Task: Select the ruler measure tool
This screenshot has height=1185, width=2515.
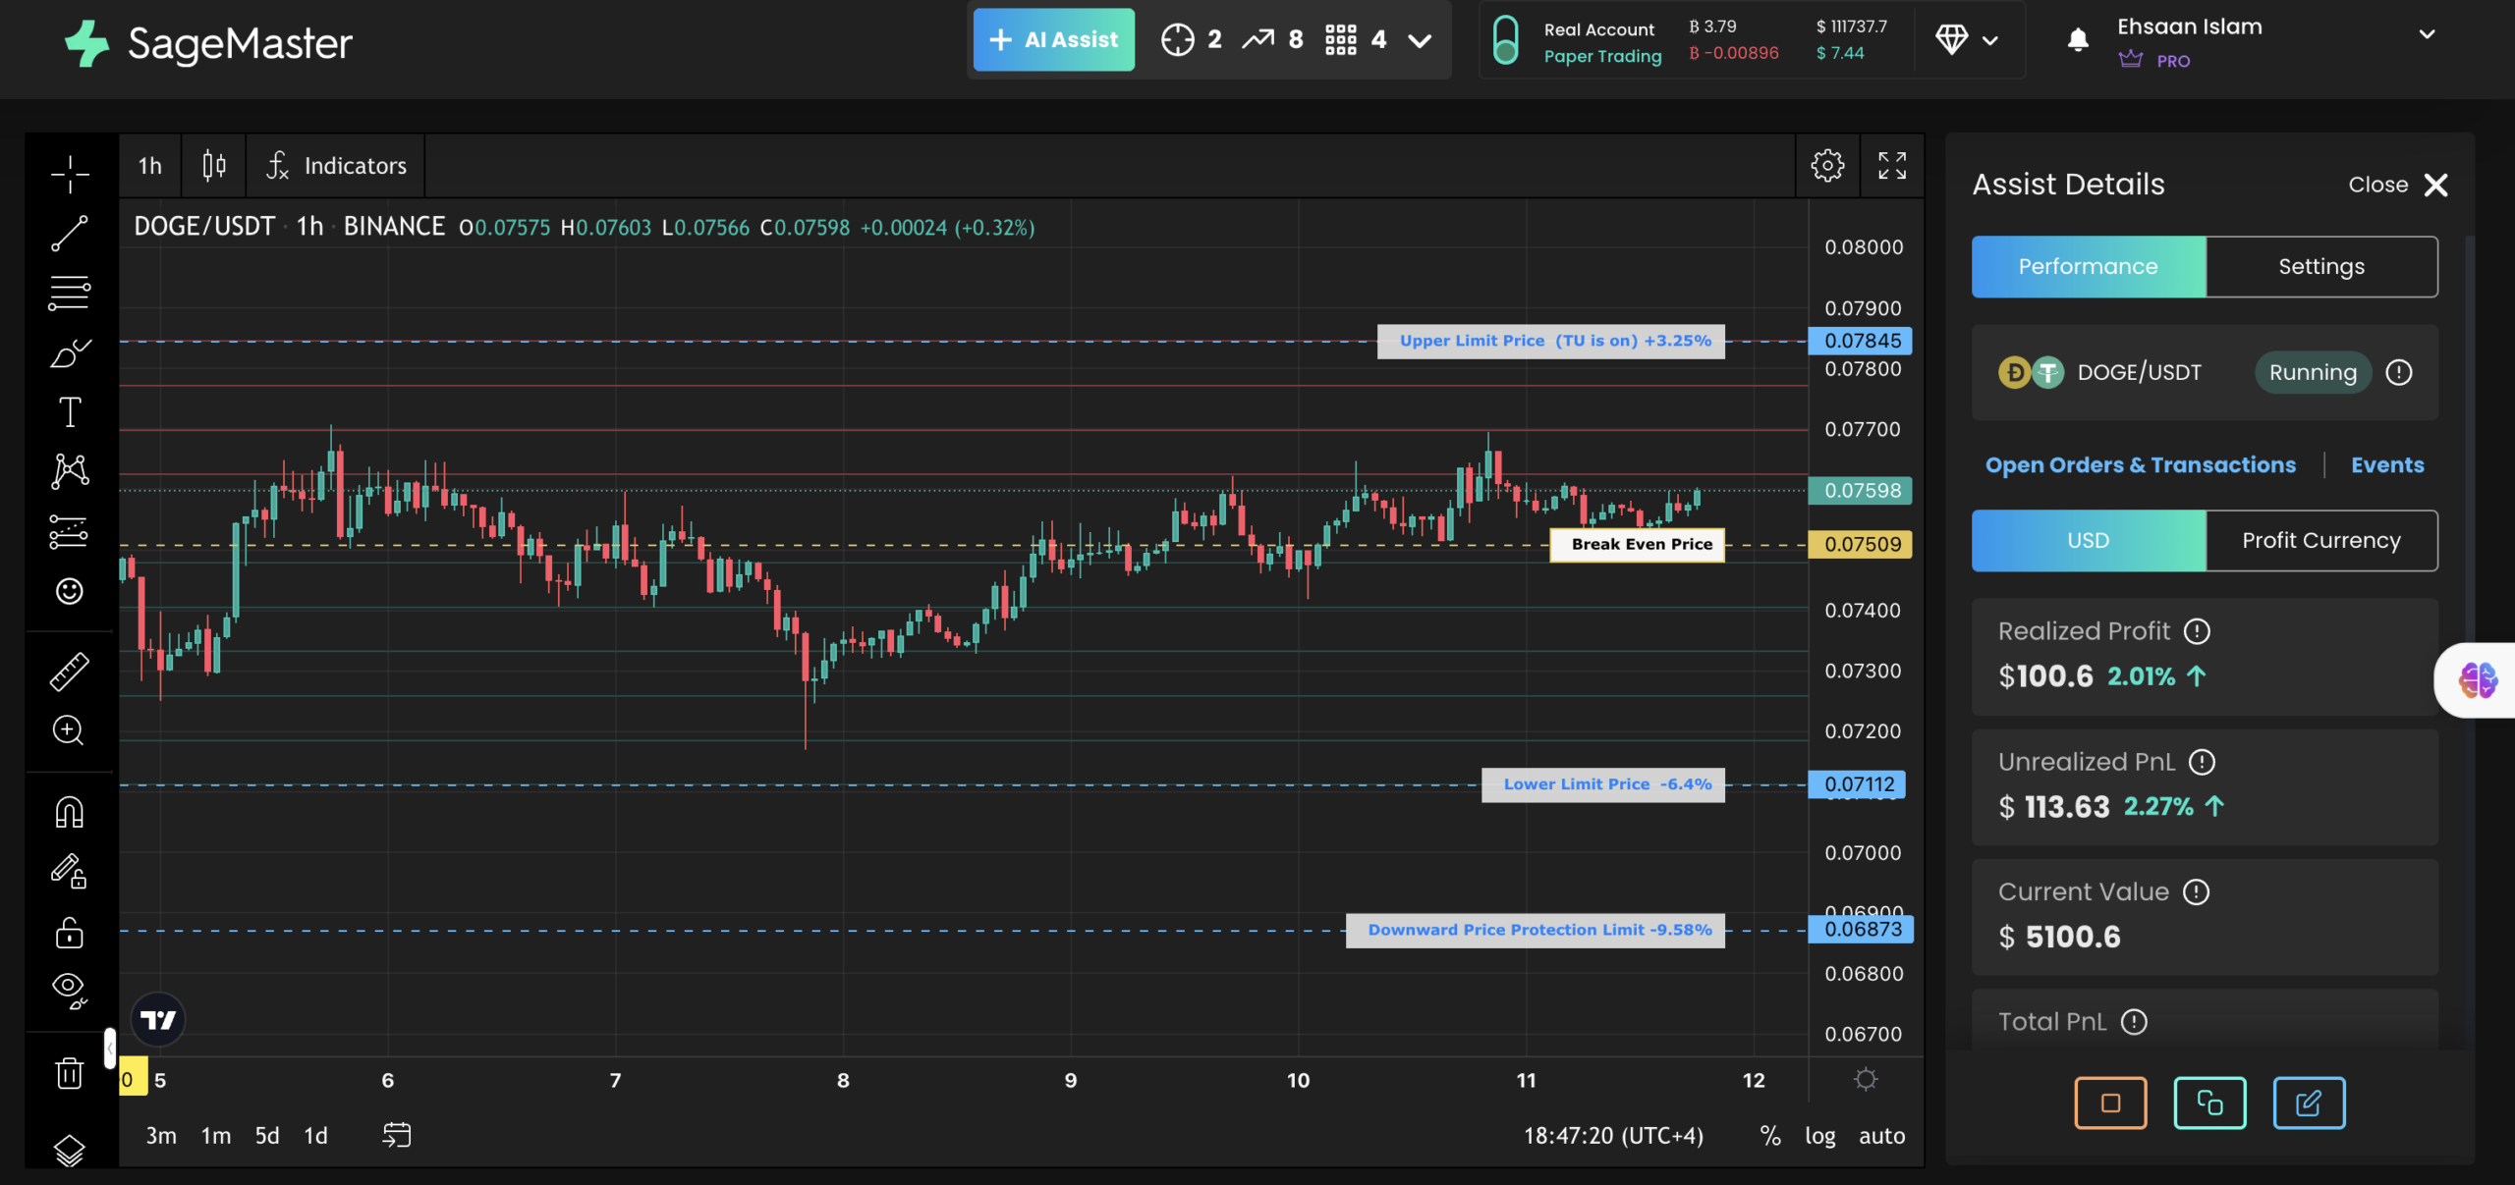Action: pyautogui.click(x=69, y=673)
